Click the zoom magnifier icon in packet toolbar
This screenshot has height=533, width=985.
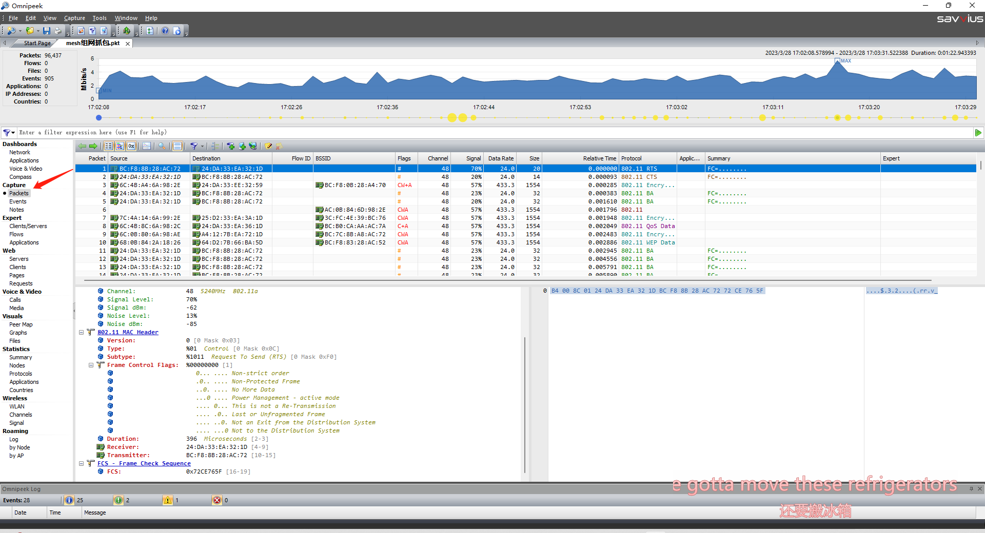click(162, 146)
